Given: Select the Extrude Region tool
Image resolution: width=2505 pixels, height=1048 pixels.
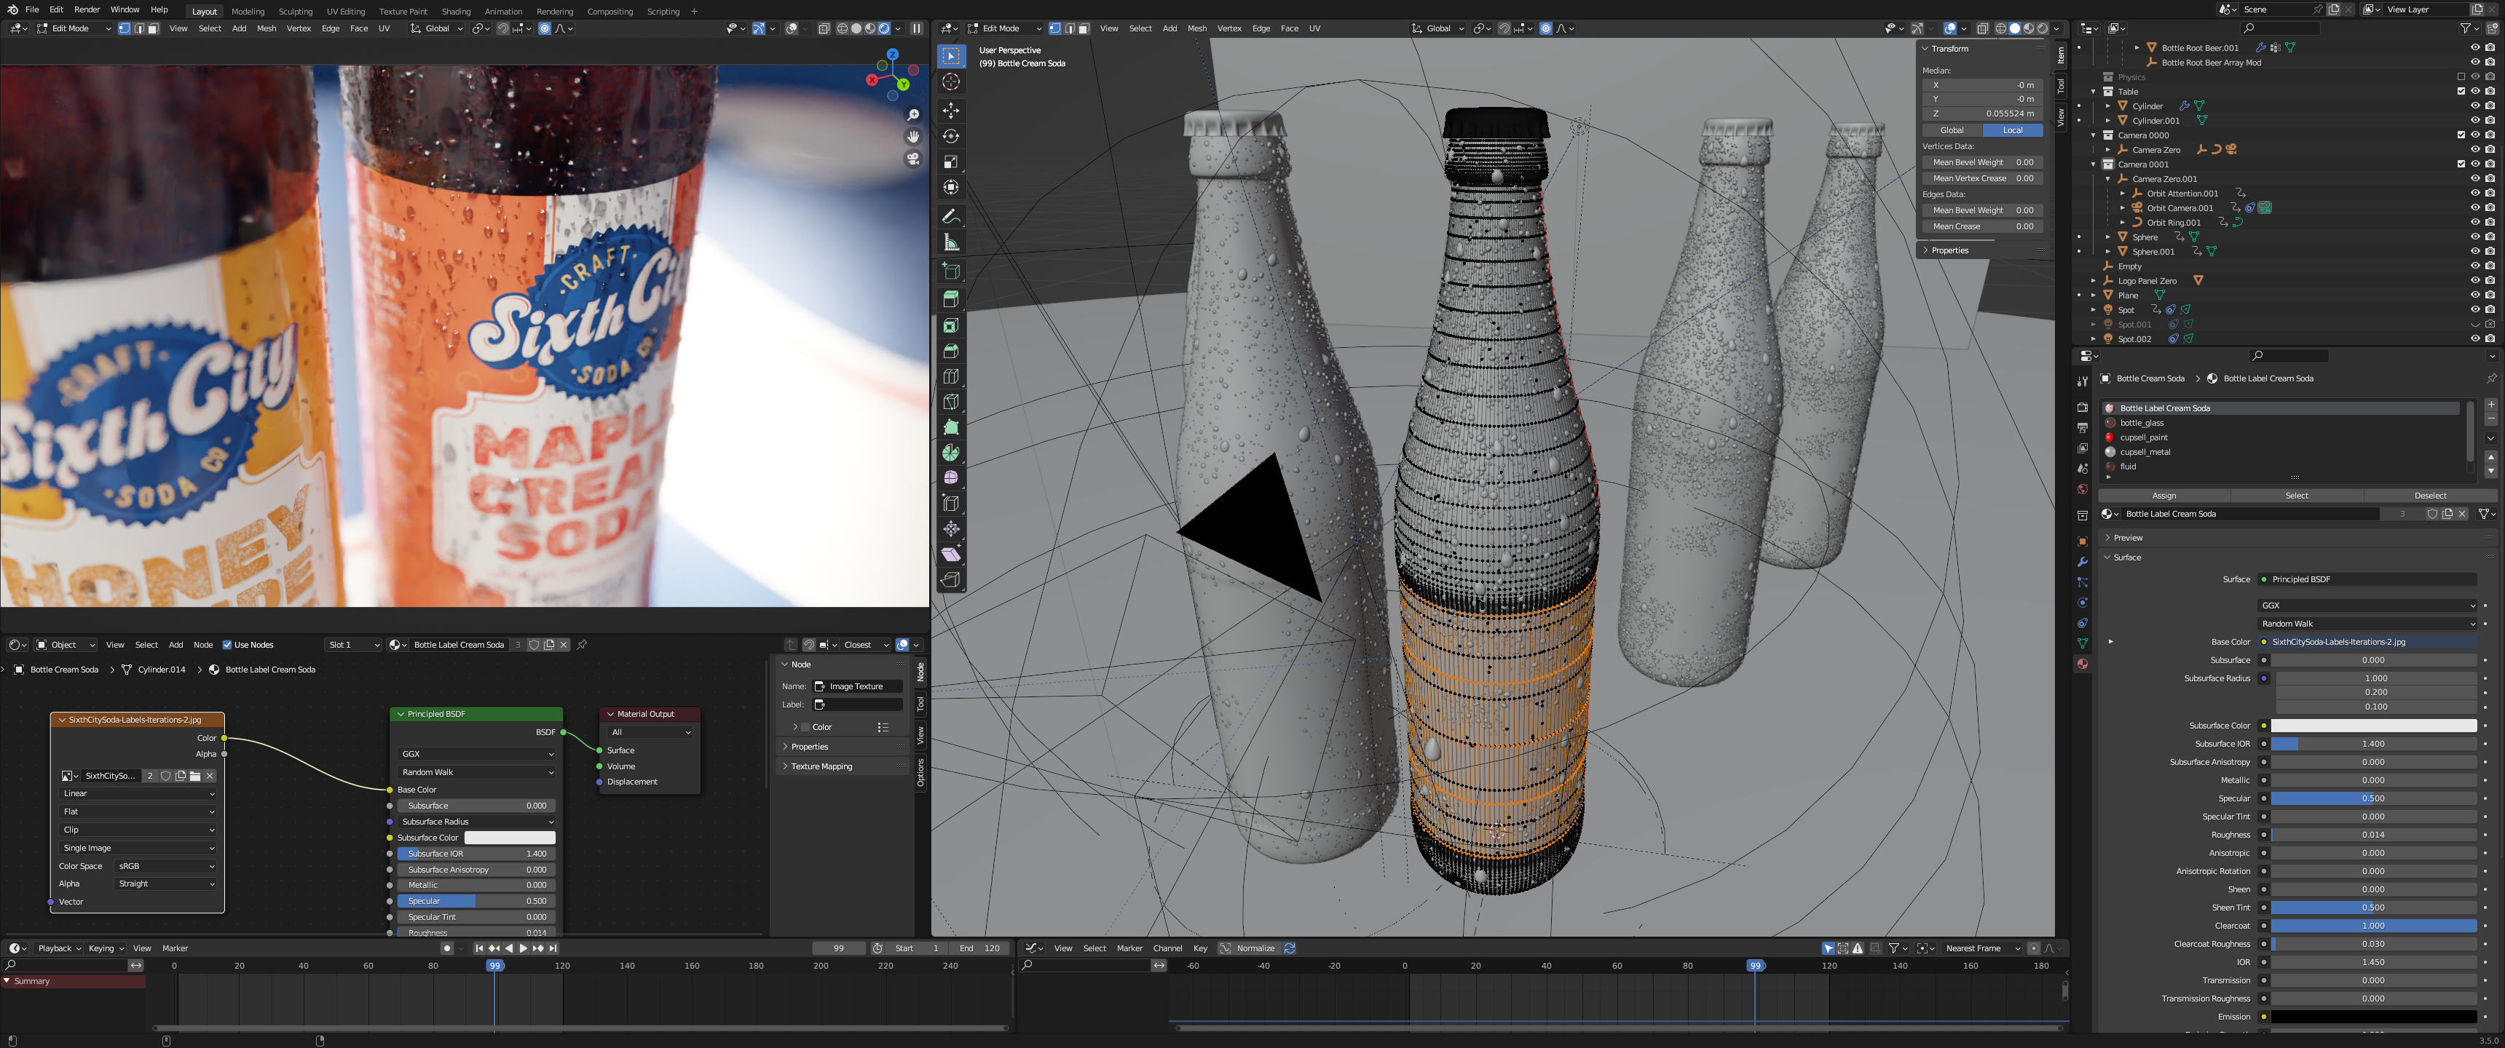Looking at the screenshot, I should [951, 299].
